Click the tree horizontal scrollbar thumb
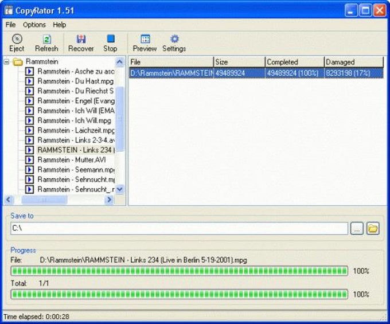This screenshot has width=390, height=324. click(44, 200)
